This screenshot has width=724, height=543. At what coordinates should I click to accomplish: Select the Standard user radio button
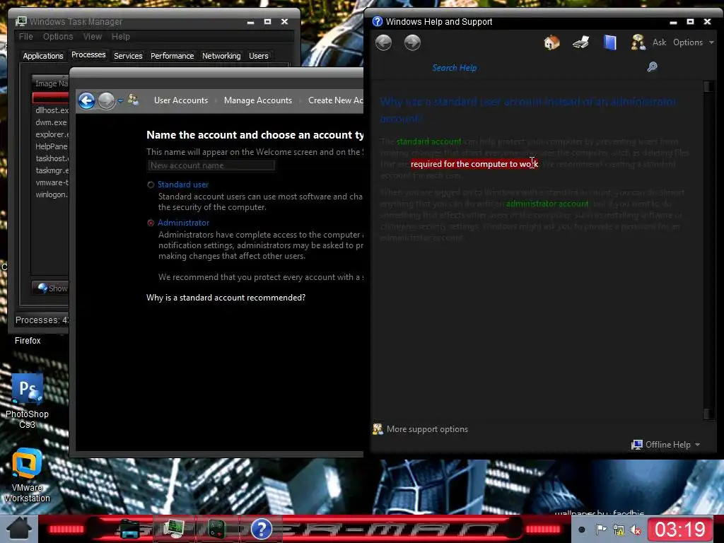151,185
